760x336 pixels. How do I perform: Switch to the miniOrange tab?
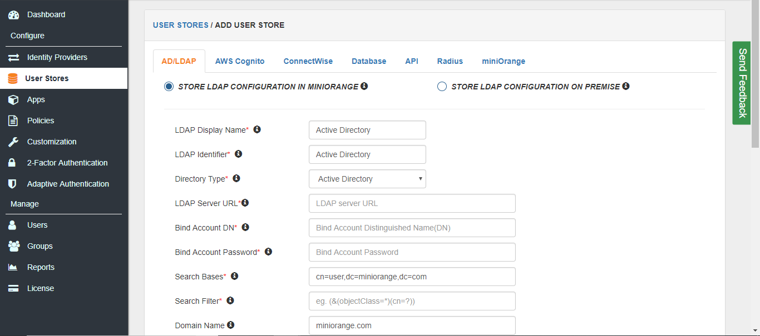point(504,61)
